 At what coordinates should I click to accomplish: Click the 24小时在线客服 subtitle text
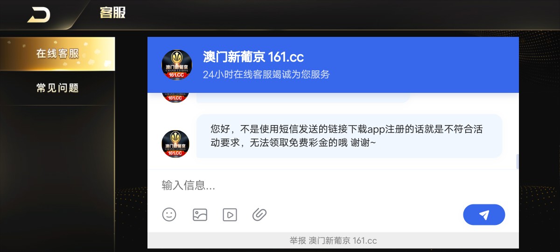point(266,75)
